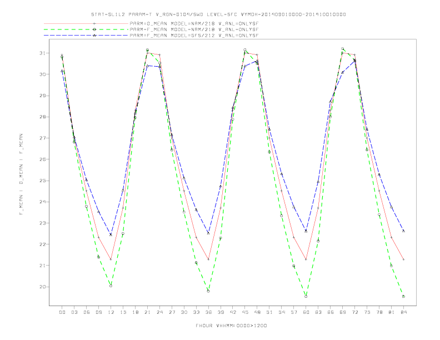Click y-axis tick label 31

42,53
